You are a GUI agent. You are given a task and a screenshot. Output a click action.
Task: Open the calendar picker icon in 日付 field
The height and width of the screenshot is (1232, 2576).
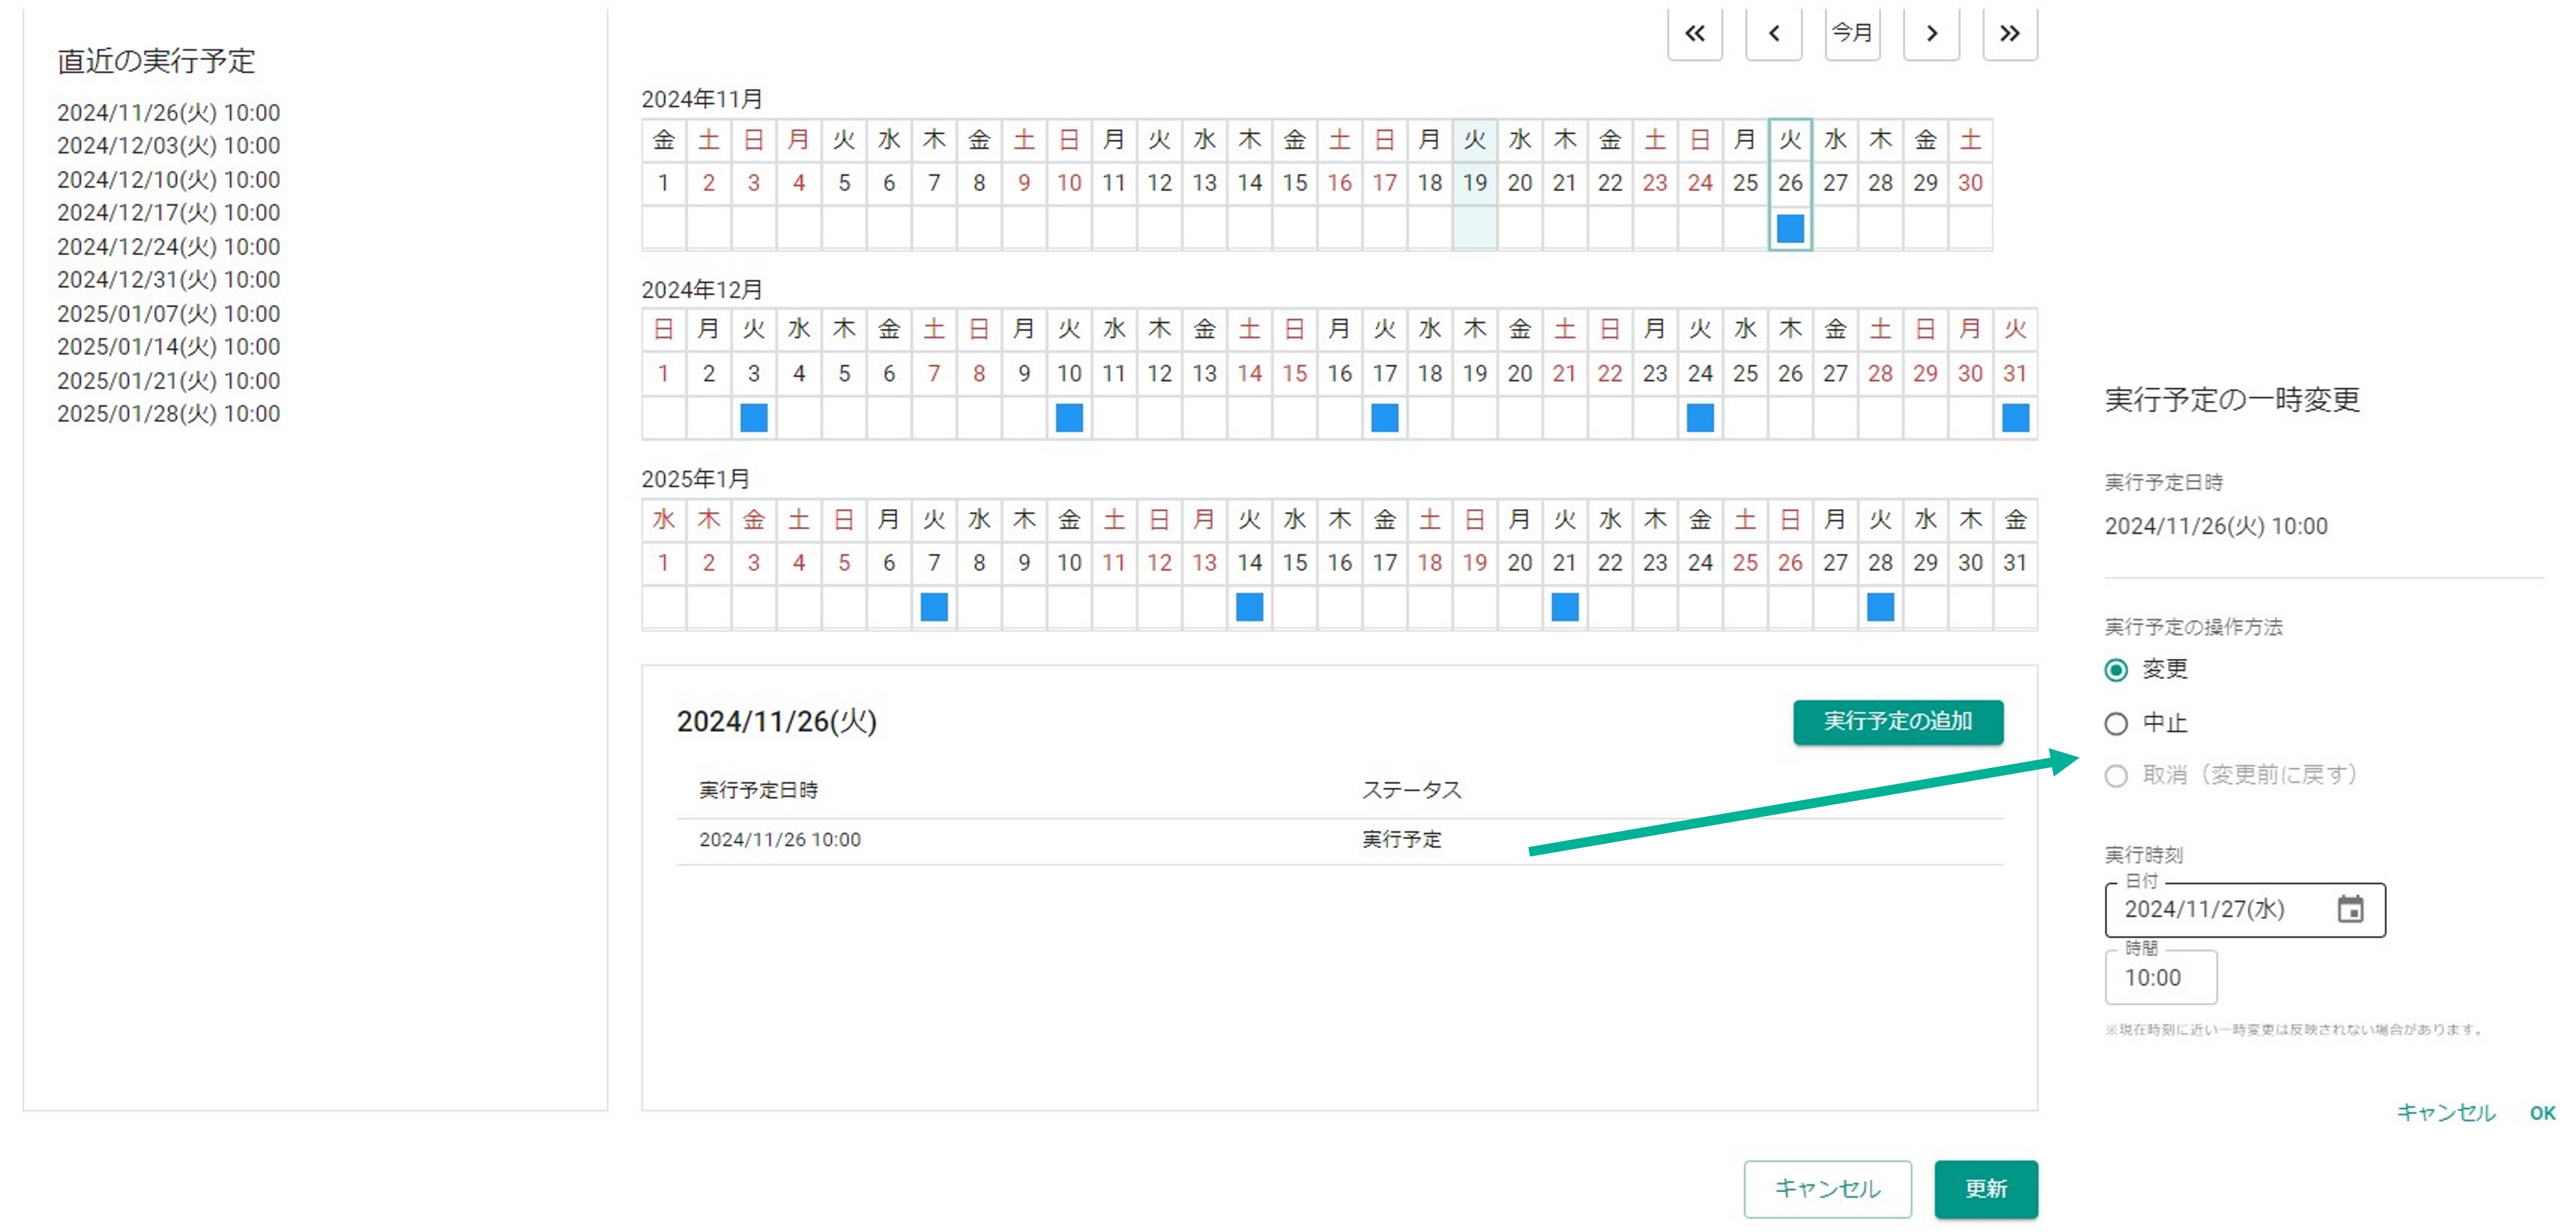[2350, 909]
